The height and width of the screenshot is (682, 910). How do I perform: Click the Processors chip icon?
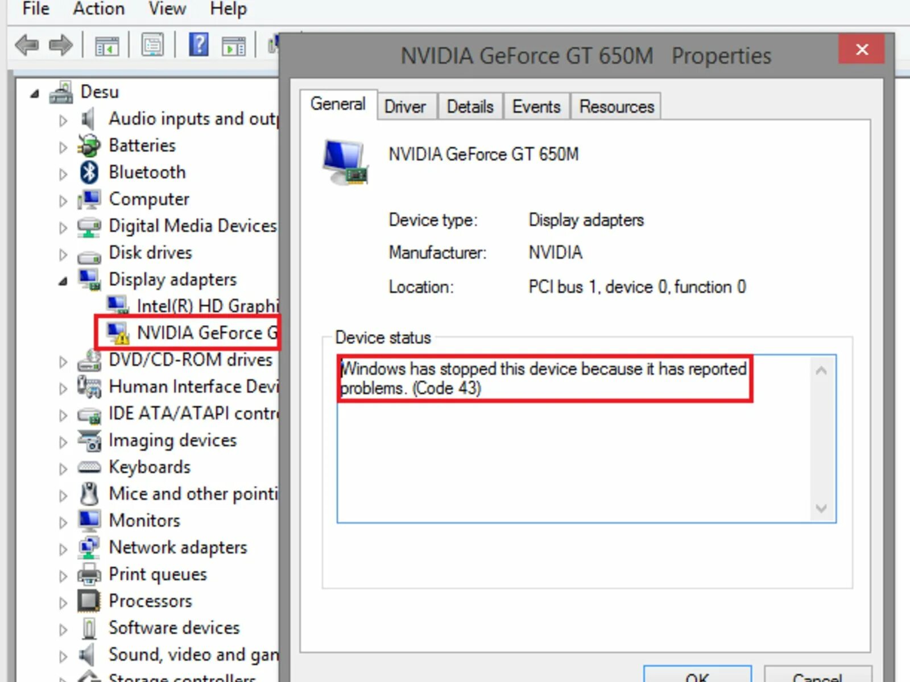point(89,601)
